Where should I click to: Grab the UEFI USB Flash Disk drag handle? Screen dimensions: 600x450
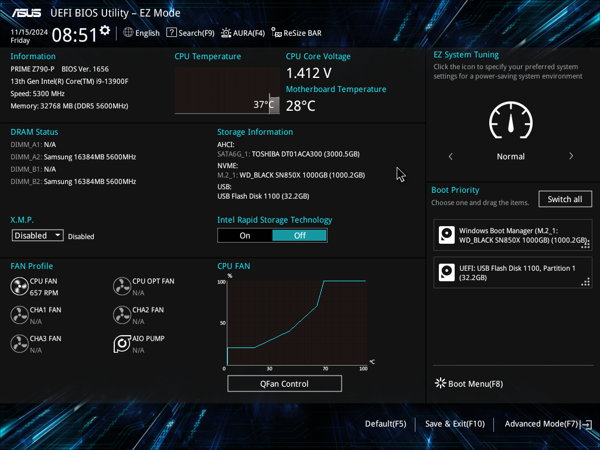click(x=585, y=282)
